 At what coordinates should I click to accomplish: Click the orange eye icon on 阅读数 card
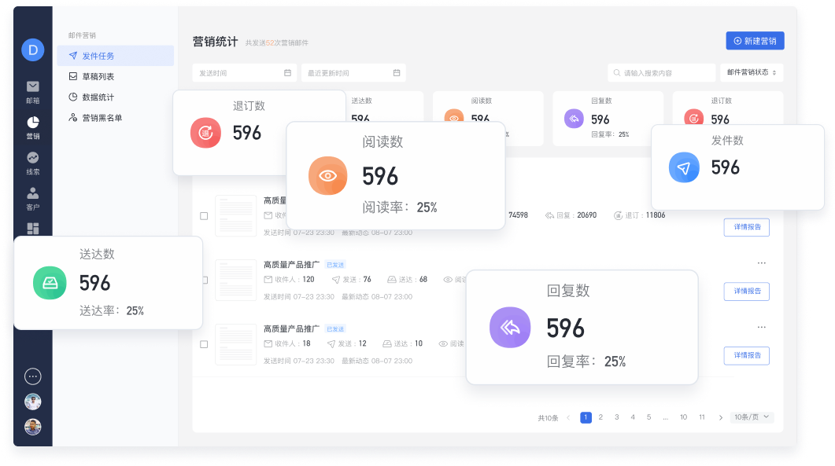click(328, 176)
